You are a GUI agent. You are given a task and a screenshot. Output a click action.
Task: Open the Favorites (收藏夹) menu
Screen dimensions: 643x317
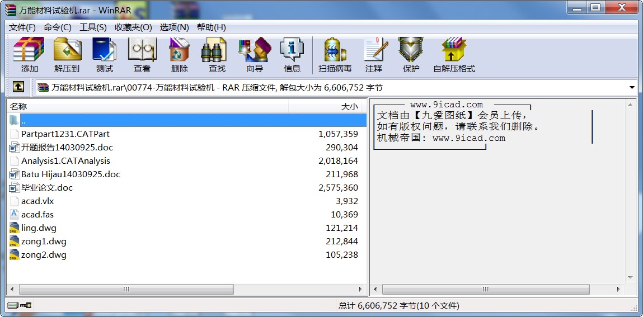tap(133, 27)
